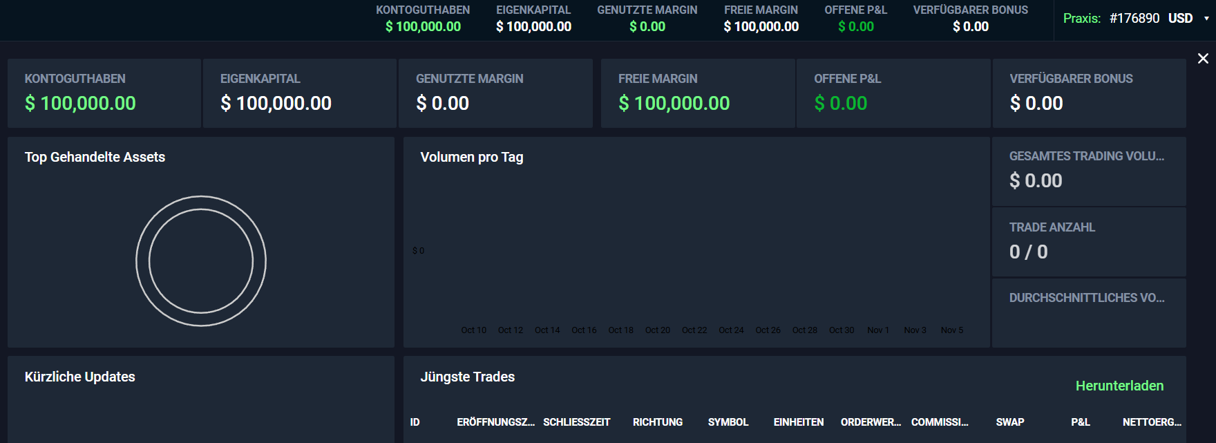1216x443 pixels.
Task: Click the Top Gehandelte Assets donut chart
Action: click(x=201, y=261)
